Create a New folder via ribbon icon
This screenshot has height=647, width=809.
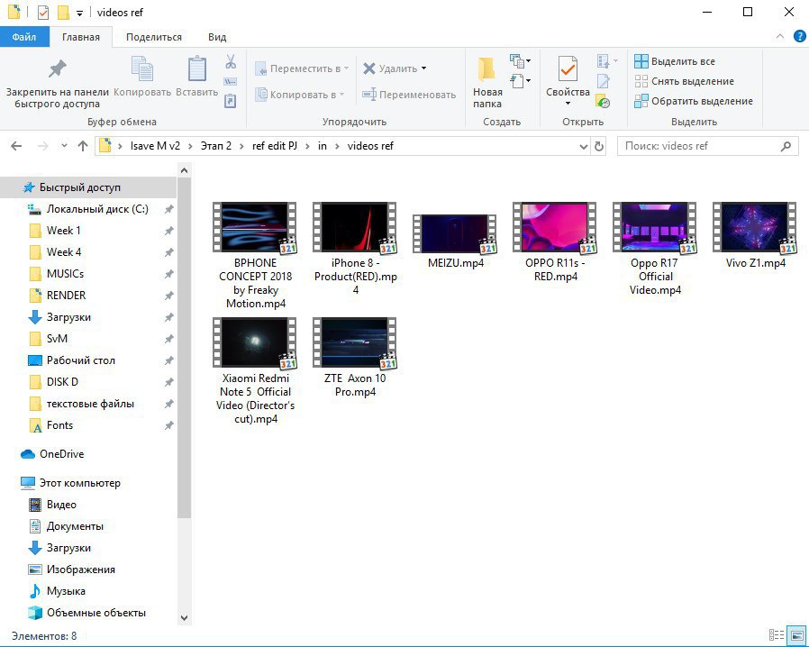[x=486, y=68]
